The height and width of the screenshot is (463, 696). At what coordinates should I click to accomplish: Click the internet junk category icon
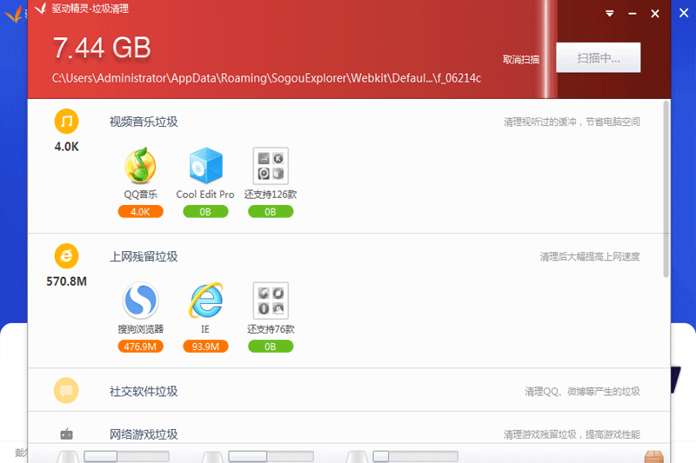pyautogui.click(x=66, y=256)
